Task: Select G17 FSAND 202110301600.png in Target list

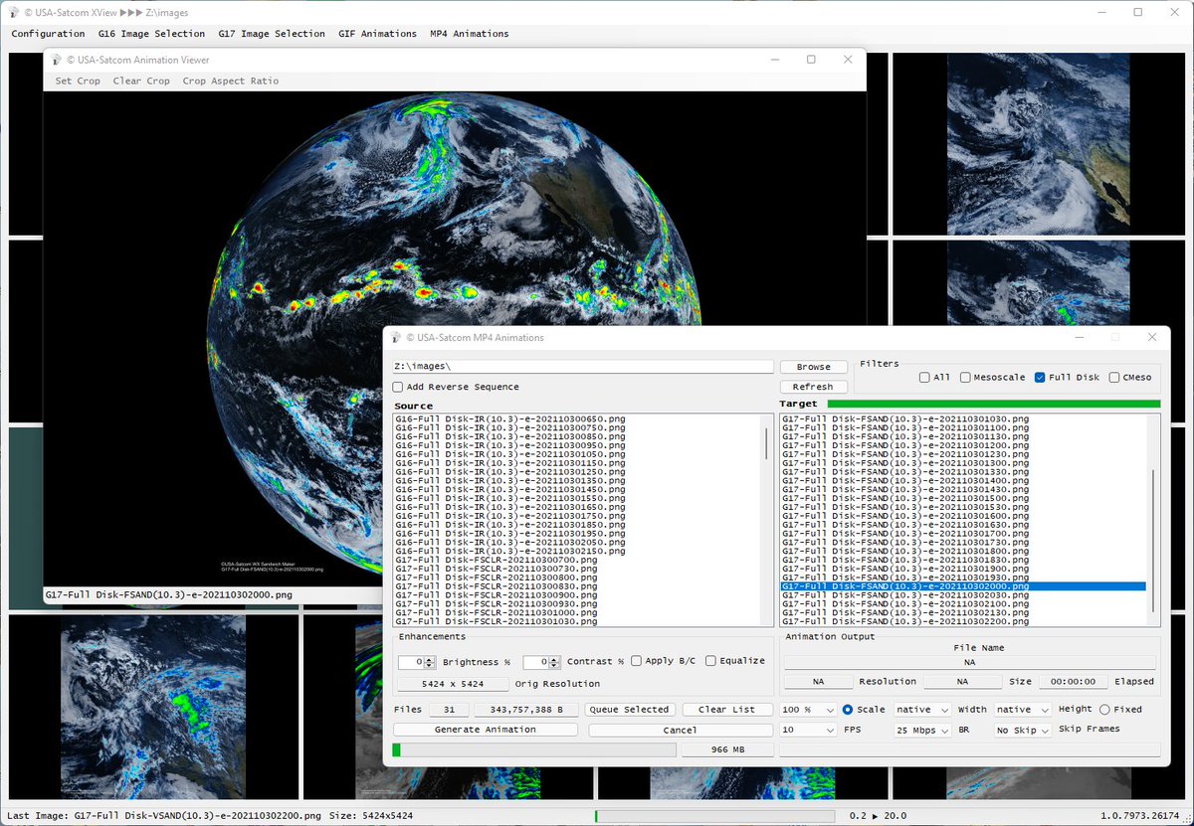Action: [x=905, y=516]
